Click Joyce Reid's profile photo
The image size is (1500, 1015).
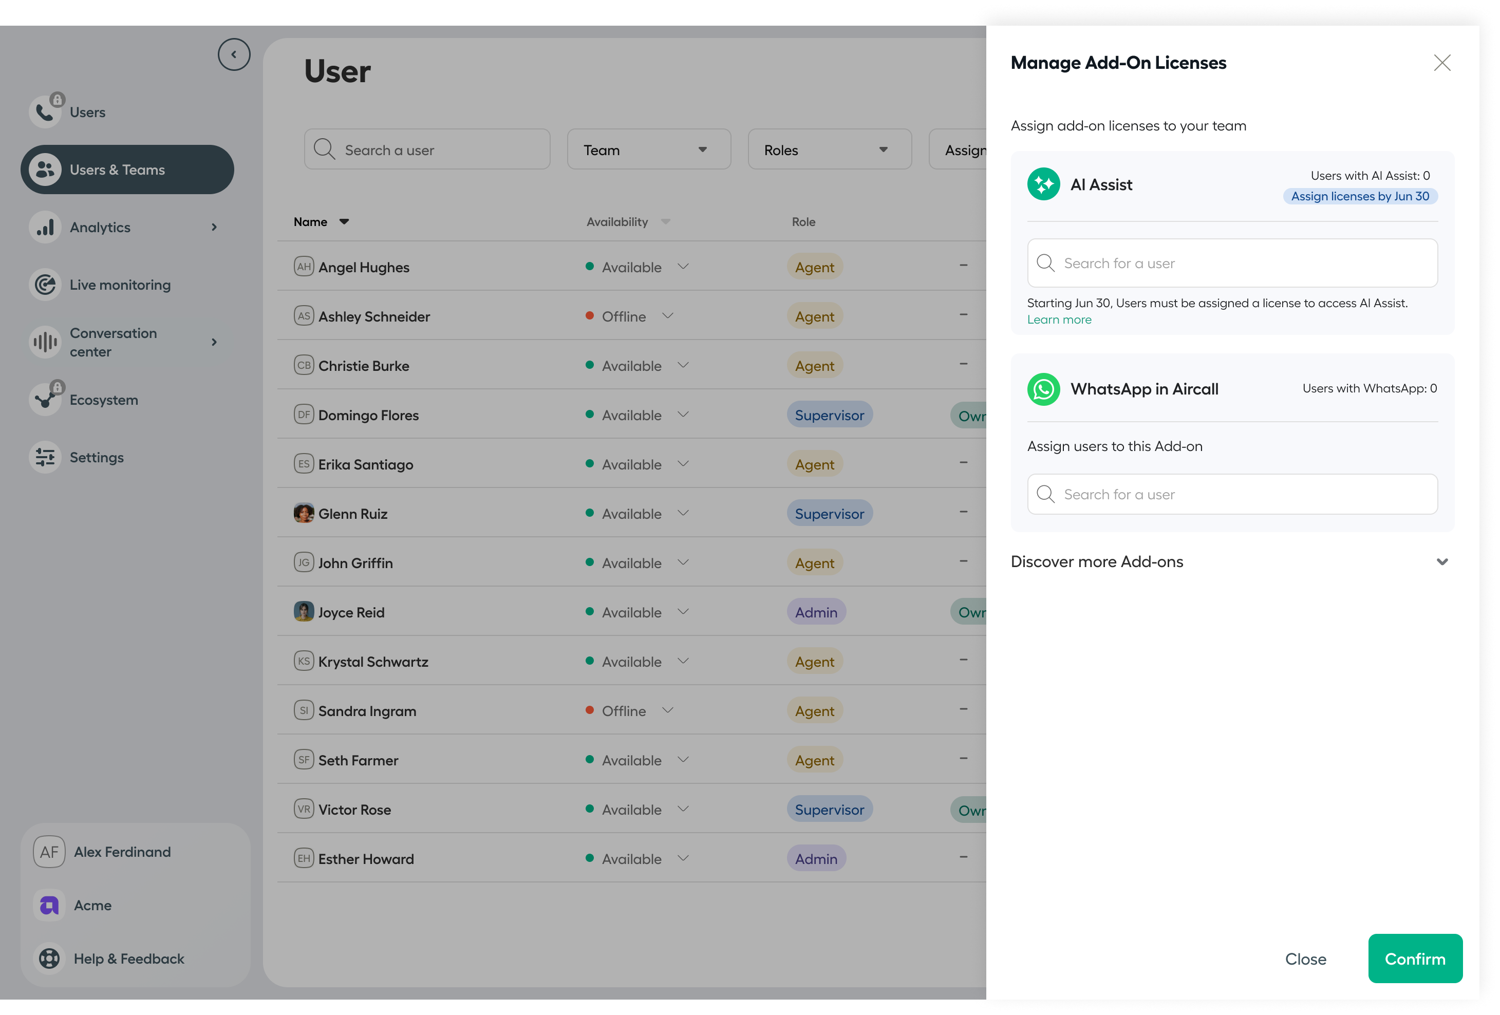tap(304, 612)
